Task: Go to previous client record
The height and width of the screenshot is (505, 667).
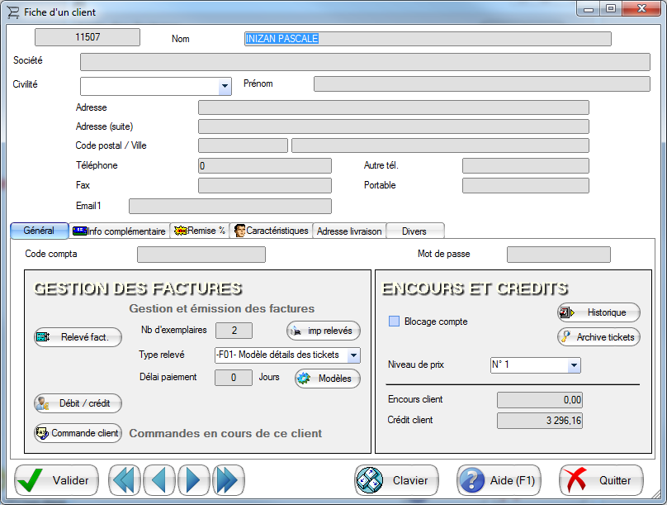Action: pos(158,480)
